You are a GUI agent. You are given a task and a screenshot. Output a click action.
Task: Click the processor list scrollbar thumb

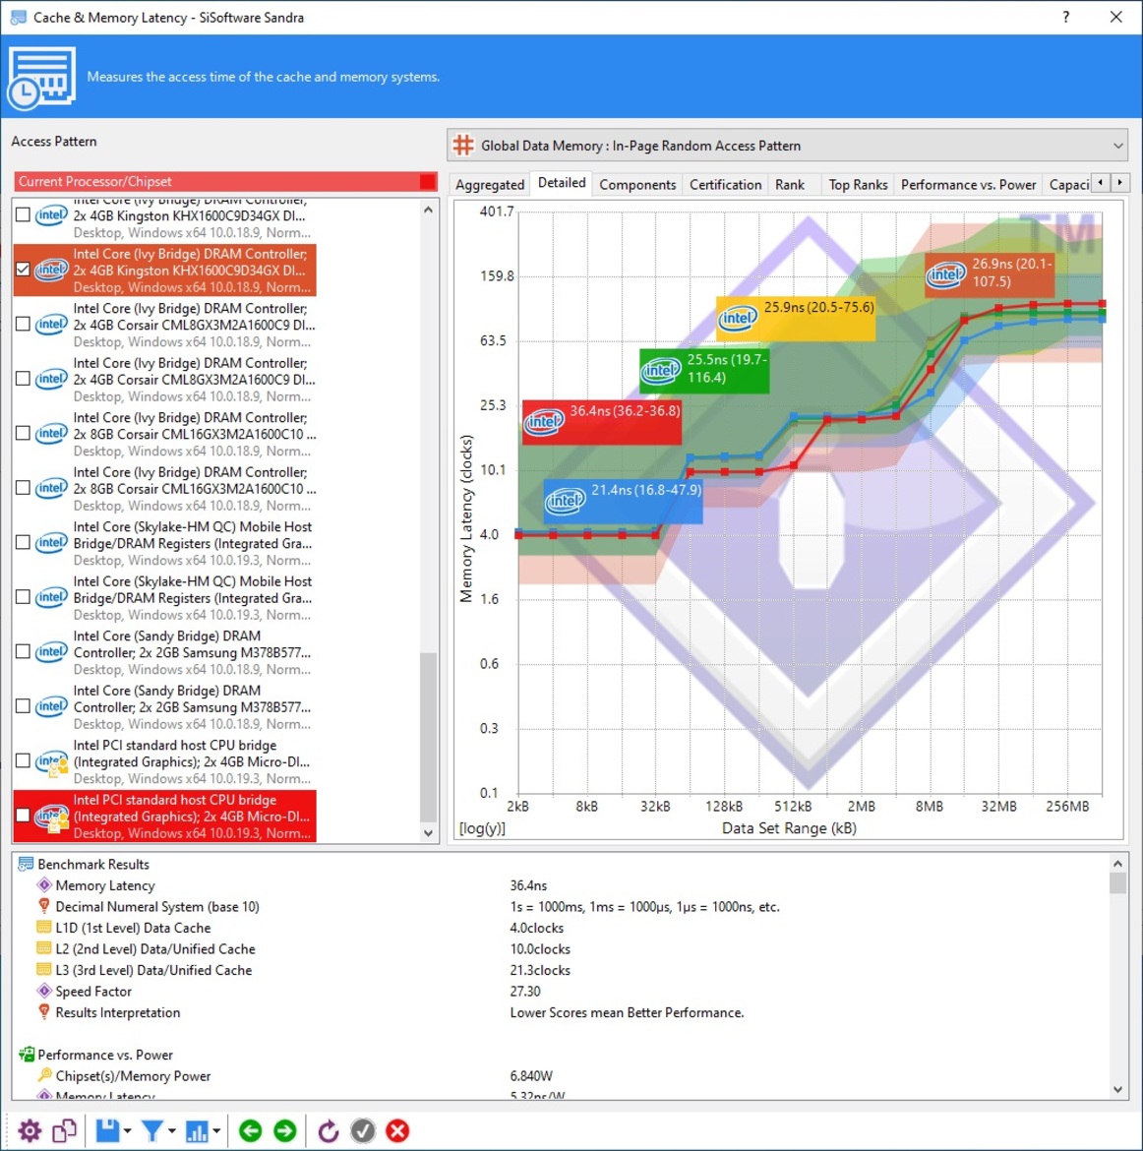(x=429, y=738)
